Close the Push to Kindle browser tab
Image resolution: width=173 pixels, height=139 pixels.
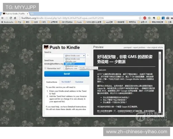27,14
